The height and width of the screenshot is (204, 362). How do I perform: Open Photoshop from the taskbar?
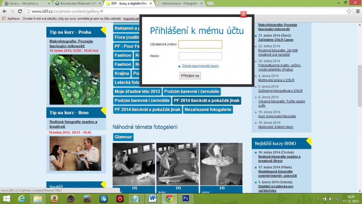point(186,199)
